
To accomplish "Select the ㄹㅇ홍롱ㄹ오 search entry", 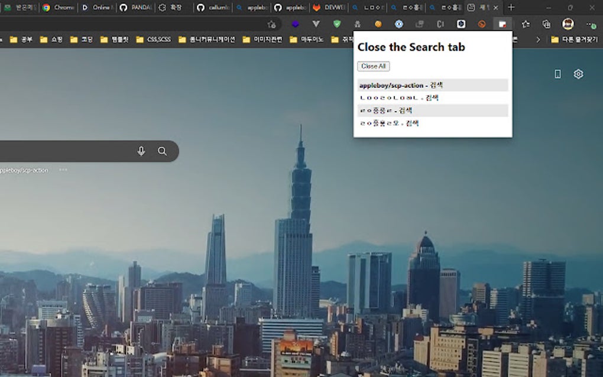I will (x=433, y=123).
